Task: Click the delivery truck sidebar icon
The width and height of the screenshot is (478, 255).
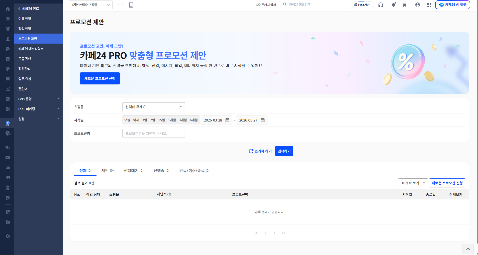Action: tap(8, 148)
